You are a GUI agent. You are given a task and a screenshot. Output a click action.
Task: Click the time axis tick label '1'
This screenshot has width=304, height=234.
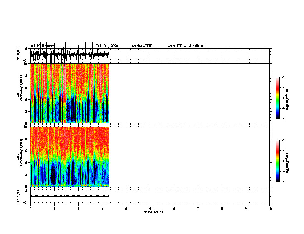54,208
